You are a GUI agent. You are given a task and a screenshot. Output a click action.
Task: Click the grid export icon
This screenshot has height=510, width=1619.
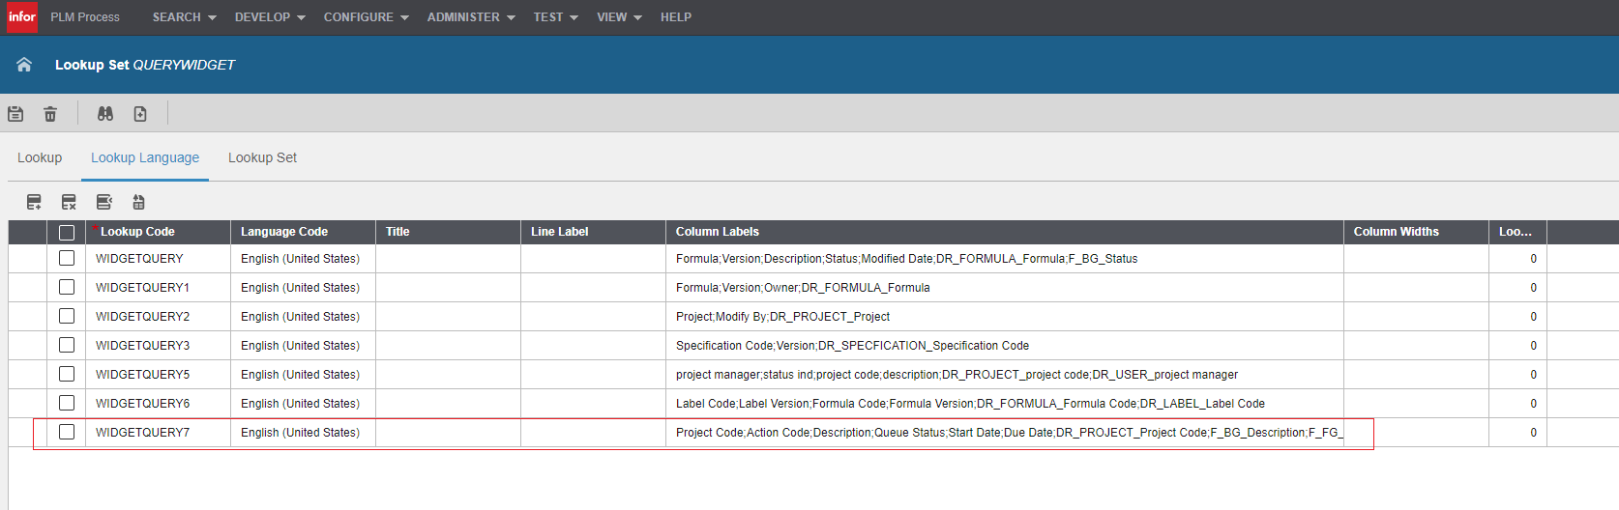coord(138,202)
